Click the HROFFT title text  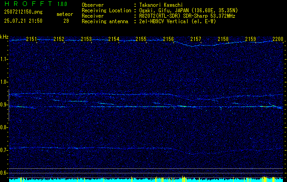click(x=28, y=4)
